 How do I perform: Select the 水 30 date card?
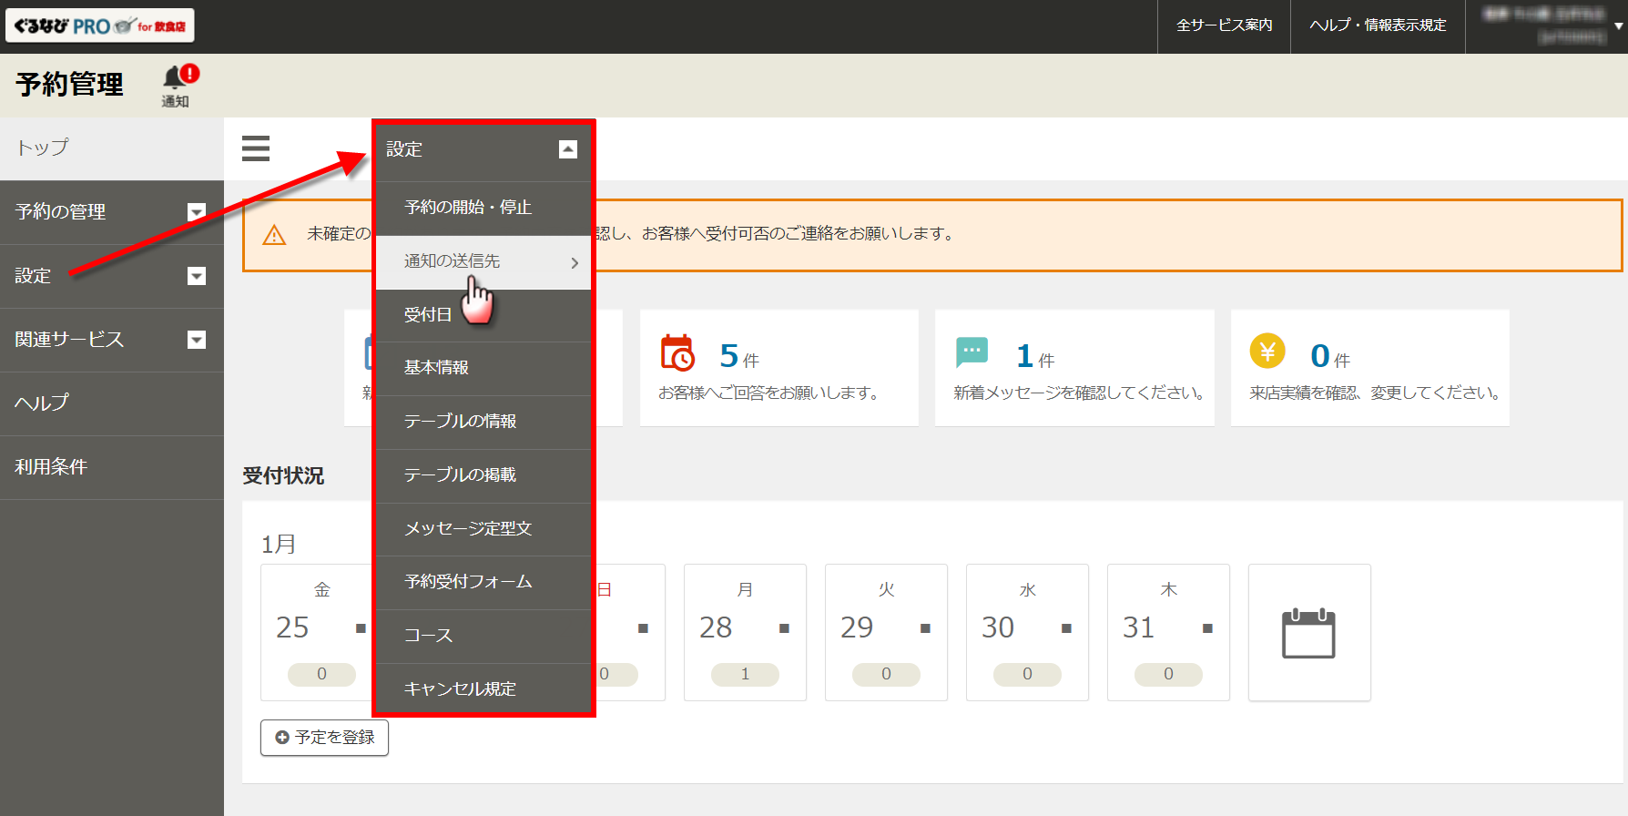pyautogui.click(x=1027, y=632)
